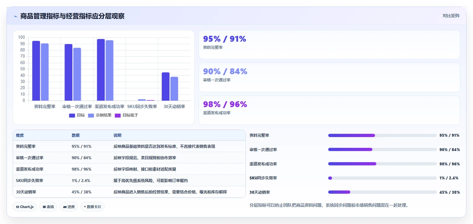The image size is (473, 224).
Task: Click the 目标 bar for 资料完整率 in chart
Action: (36, 71)
